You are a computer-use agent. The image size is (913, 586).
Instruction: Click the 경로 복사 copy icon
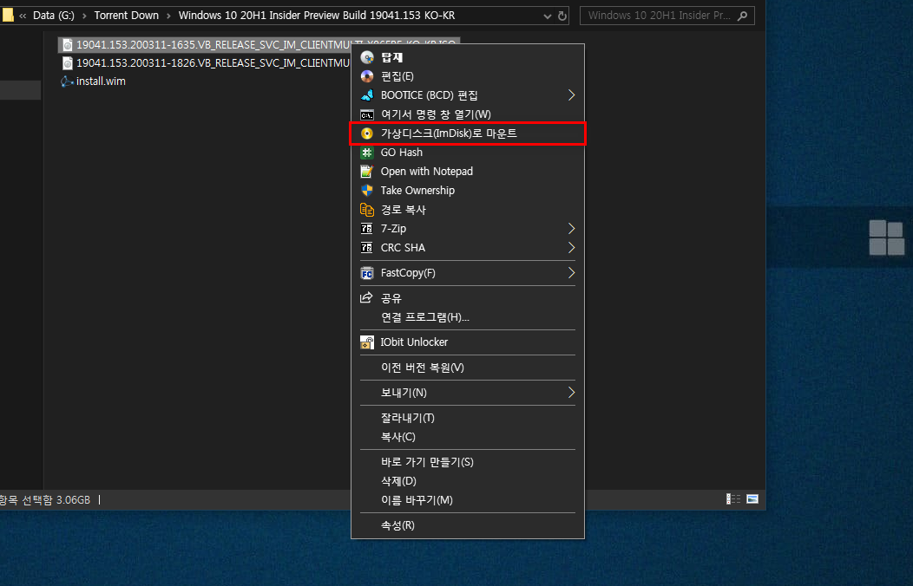(367, 209)
